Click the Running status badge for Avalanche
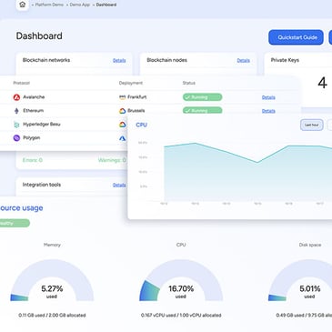Viewport: 332px width, 332px height. pos(202,97)
